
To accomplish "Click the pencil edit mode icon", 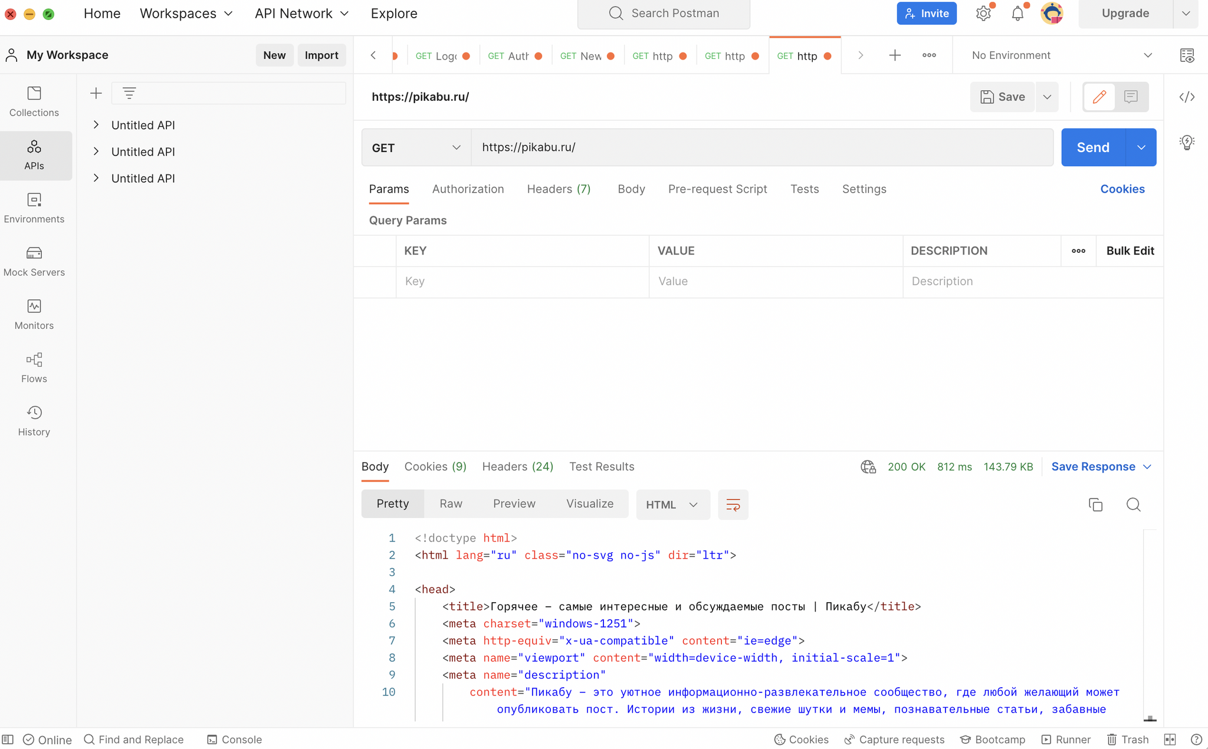I will [1099, 97].
